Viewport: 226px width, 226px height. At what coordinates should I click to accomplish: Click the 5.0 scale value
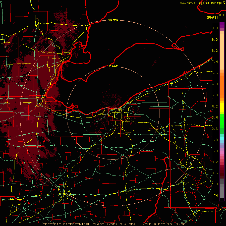pos(215,95)
